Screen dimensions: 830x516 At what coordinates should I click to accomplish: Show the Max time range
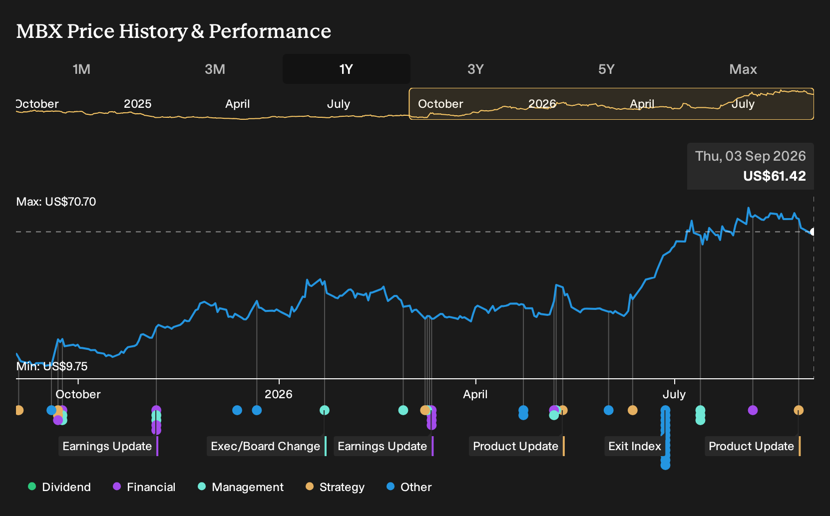point(743,69)
